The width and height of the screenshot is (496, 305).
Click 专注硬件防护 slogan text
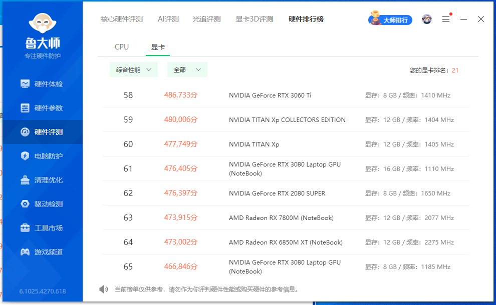pyautogui.click(x=43, y=56)
